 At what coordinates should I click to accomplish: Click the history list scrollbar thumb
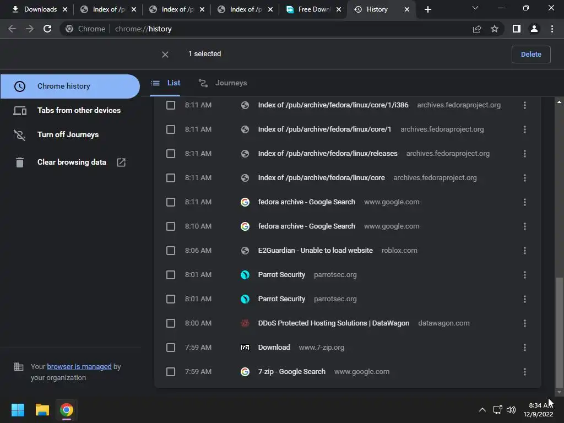(x=559, y=331)
